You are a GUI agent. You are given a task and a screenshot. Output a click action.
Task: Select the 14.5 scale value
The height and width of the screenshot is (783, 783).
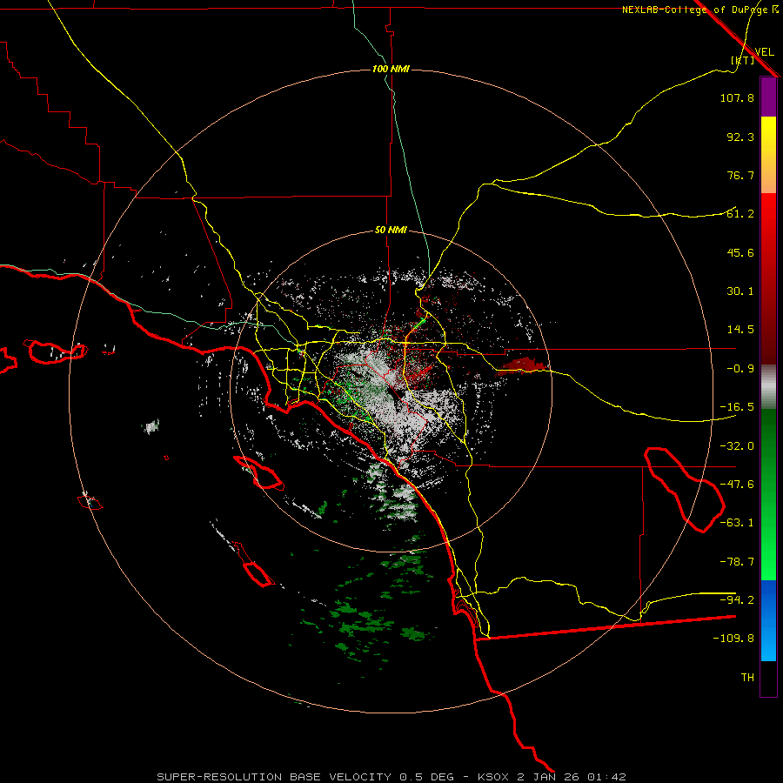pos(740,330)
